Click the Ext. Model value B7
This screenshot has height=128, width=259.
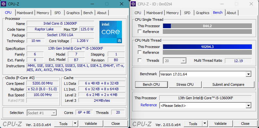(76, 60)
